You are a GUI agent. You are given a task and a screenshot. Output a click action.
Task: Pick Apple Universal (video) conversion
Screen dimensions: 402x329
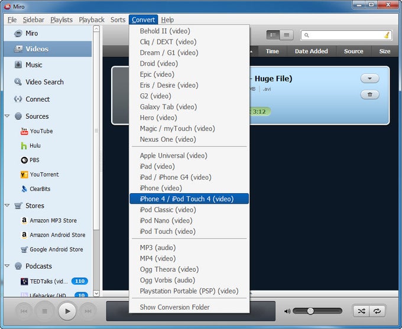coord(189,155)
